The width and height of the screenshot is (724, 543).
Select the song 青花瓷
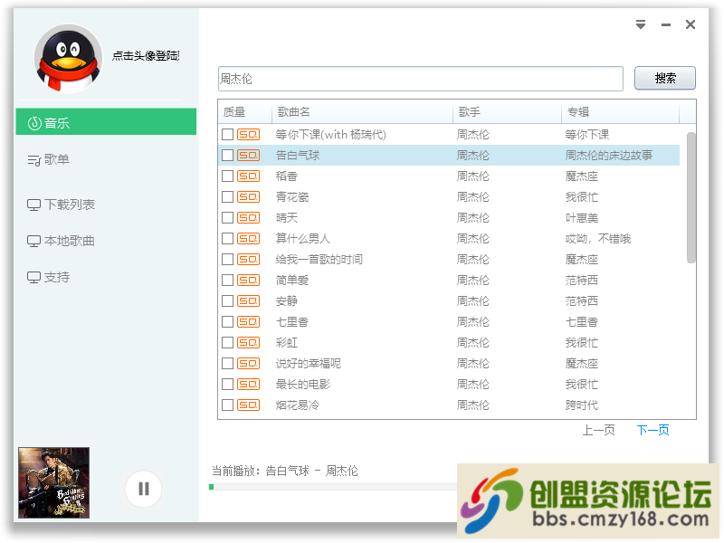pos(292,196)
